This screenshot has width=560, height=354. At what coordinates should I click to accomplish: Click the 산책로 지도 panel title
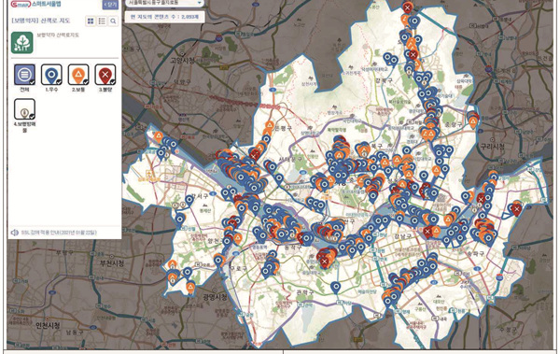(41, 21)
